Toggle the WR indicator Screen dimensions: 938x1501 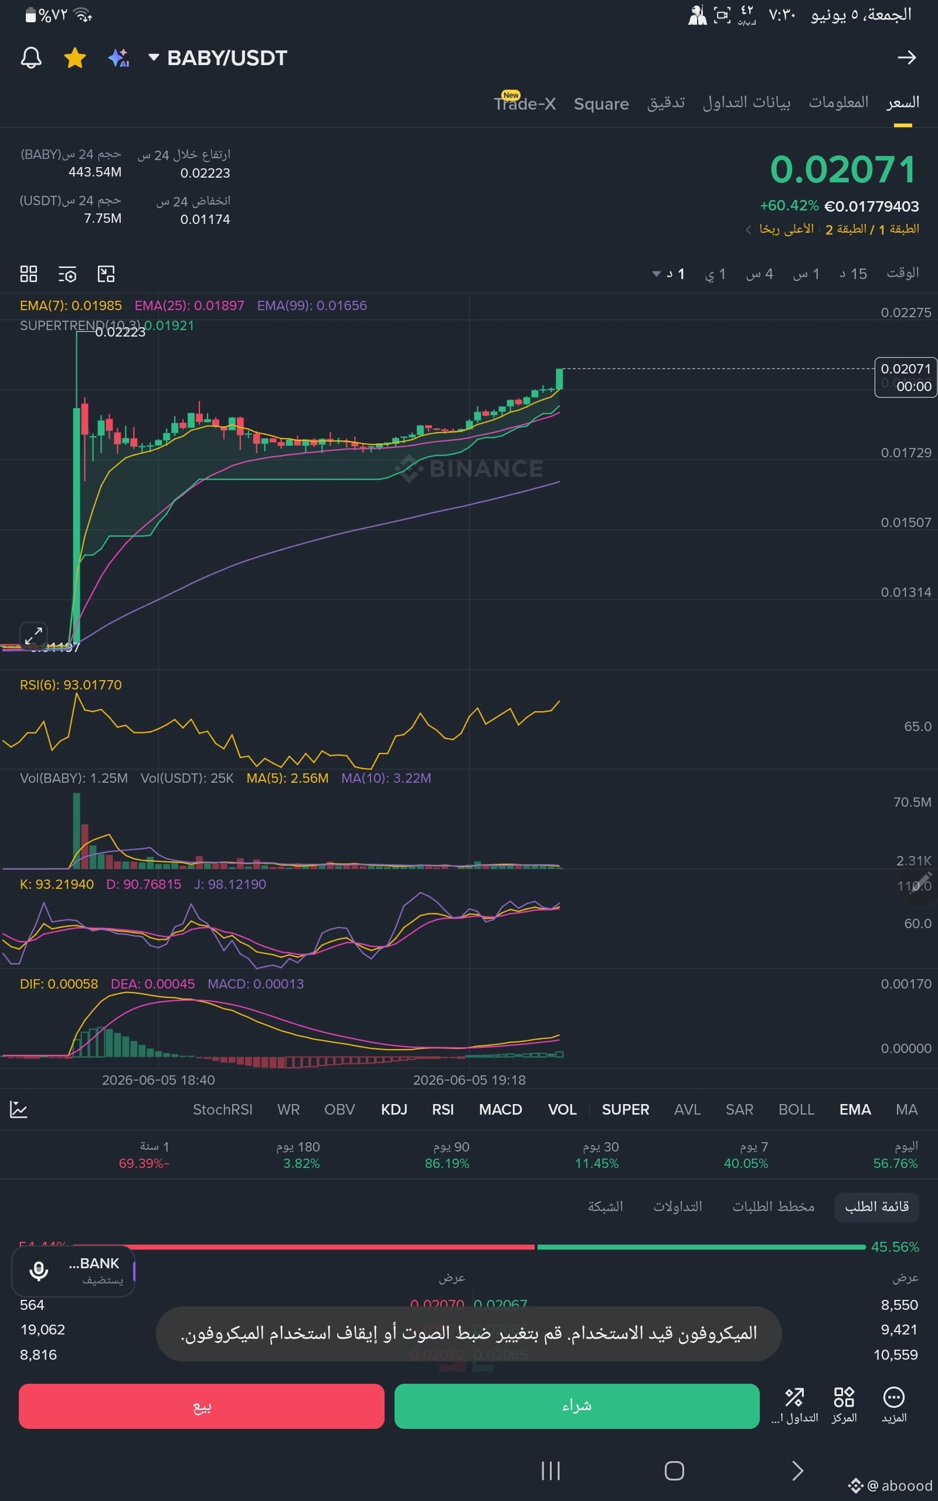pos(288,1109)
